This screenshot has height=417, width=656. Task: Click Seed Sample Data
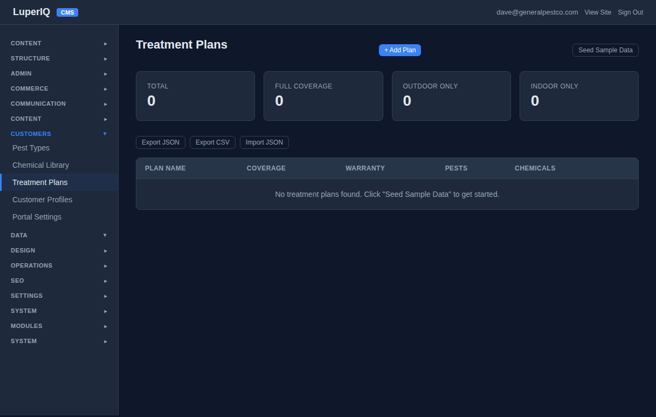605,50
